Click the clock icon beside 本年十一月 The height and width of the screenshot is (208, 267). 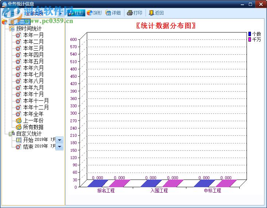click(18, 101)
